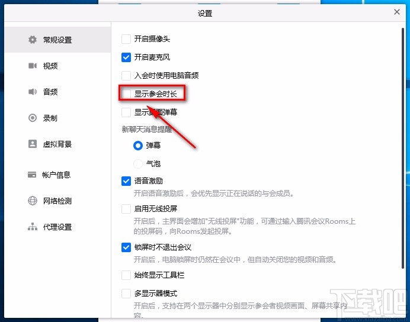The height and width of the screenshot is (322, 410).
Task: Close the 设置 dialog
Action: point(396,12)
